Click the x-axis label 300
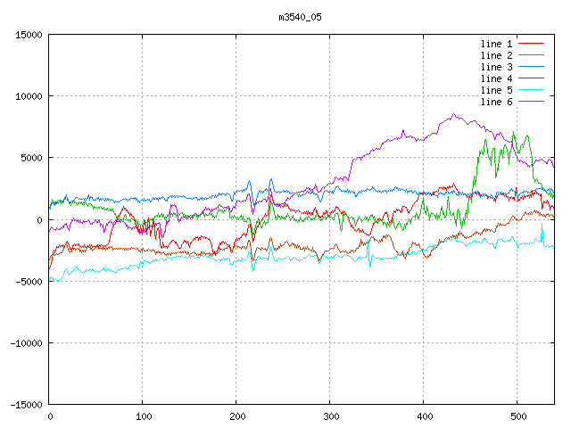 pyautogui.click(x=331, y=416)
